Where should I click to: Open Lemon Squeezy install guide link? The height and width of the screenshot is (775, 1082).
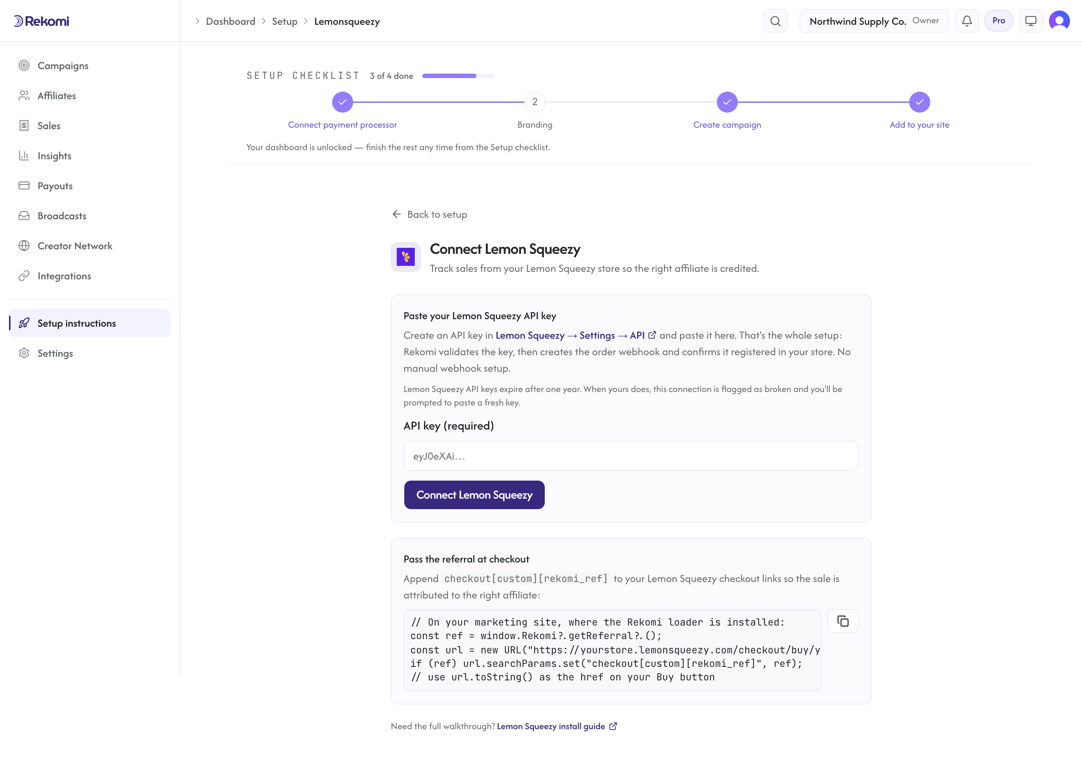click(556, 726)
